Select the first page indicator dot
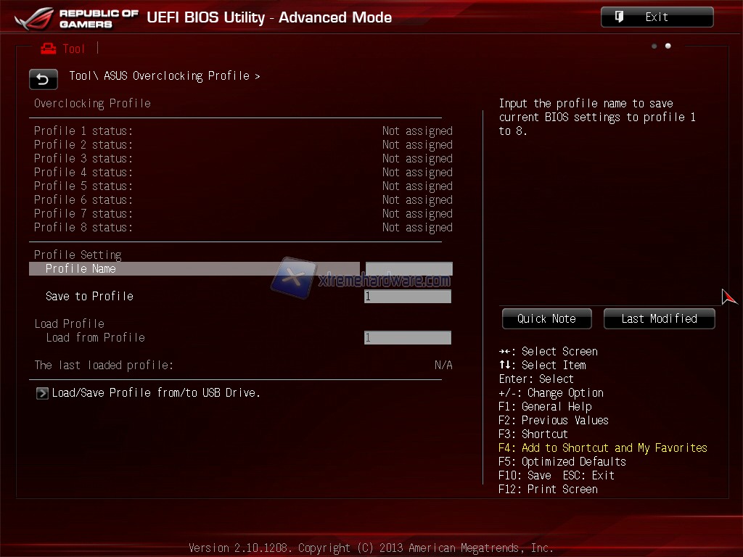The width and height of the screenshot is (743, 557). click(654, 46)
